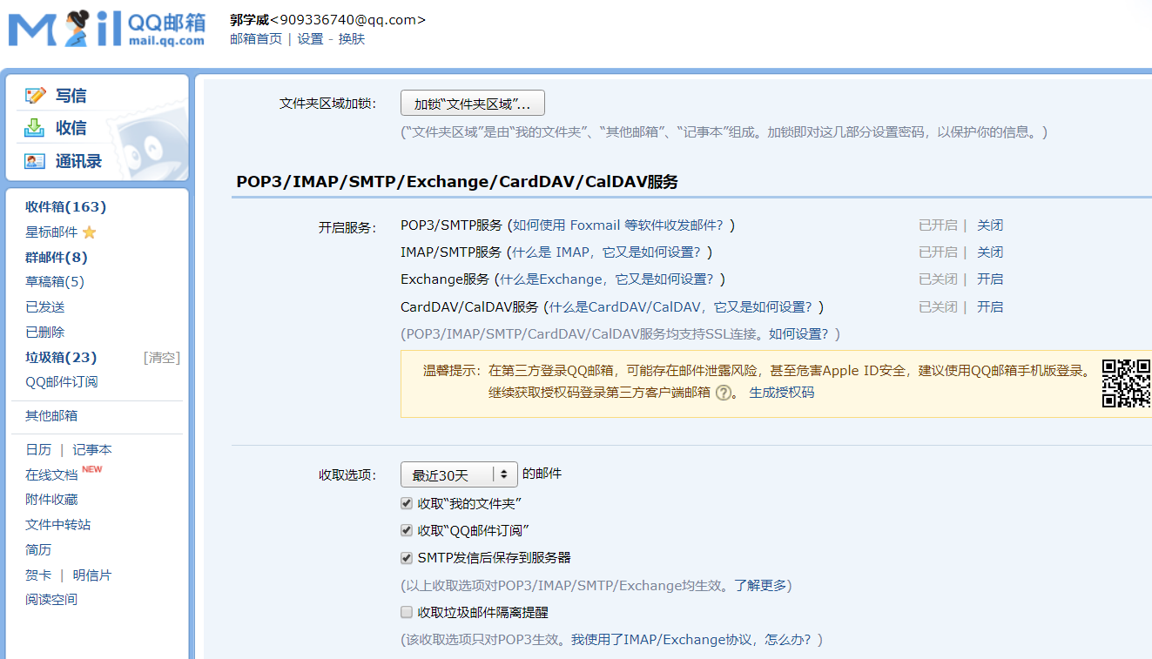Click the contacts card icon
Viewport: 1152px width, 659px height.
[x=35, y=161]
